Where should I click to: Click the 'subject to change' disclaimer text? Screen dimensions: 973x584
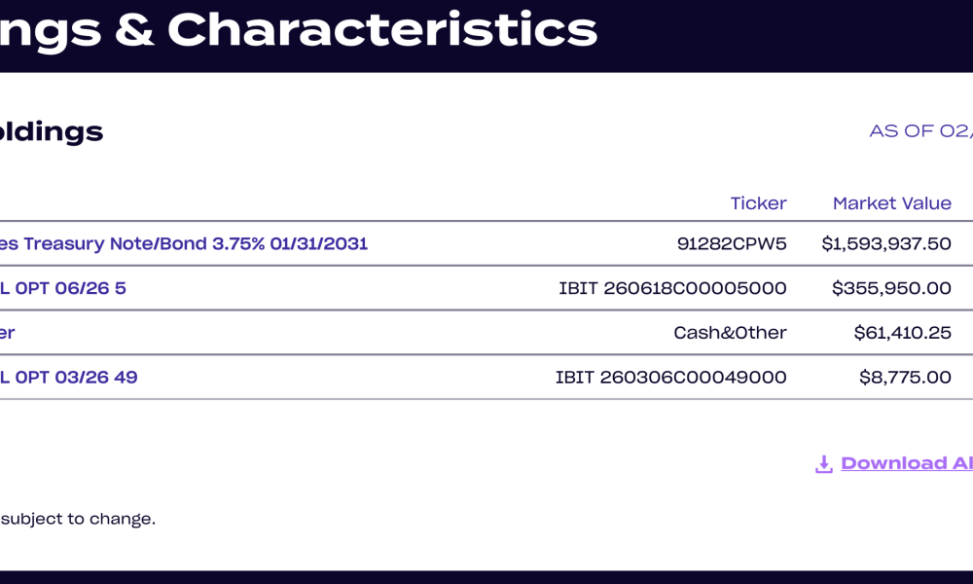coord(78,519)
